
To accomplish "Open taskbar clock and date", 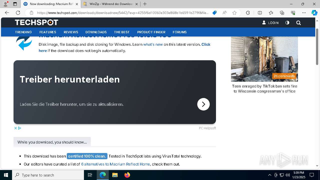I will [299, 175].
